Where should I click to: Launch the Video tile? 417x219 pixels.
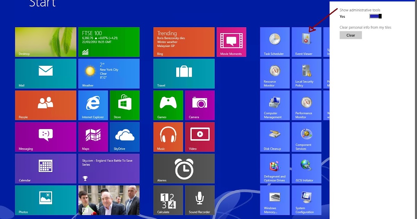[x=200, y=137]
